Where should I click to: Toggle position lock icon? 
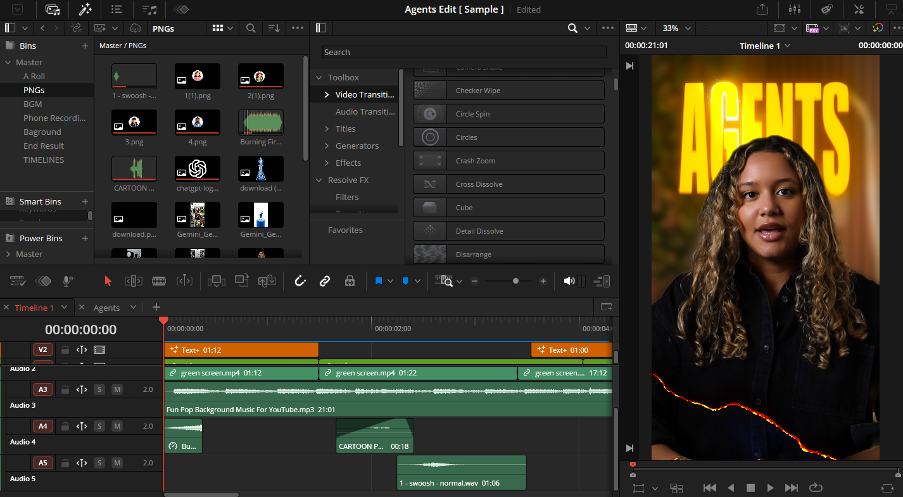[x=350, y=281]
